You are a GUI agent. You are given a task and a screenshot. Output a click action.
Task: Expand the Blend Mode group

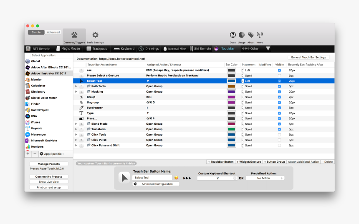[x=76, y=124]
